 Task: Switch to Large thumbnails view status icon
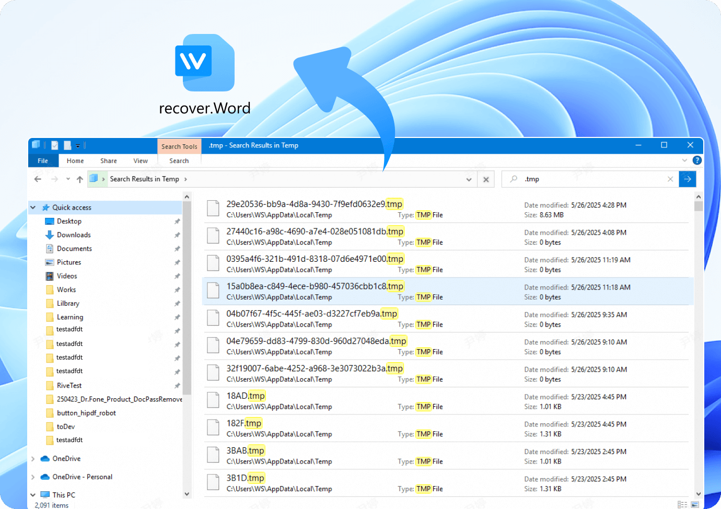click(x=695, y=505)
